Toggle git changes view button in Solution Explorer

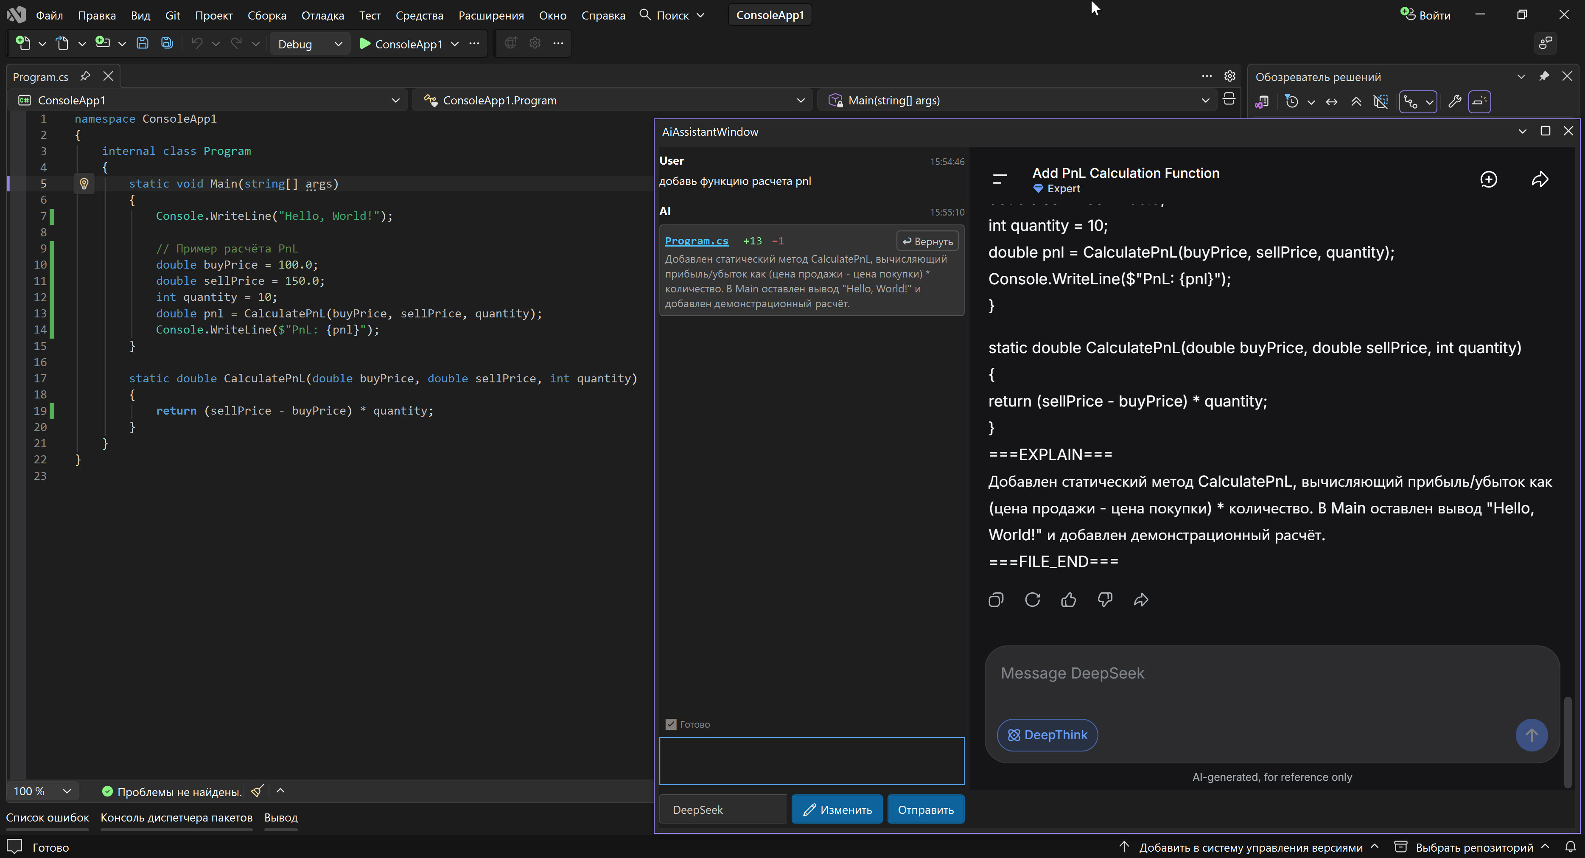pyautogui.click(x=1410, y=101)
